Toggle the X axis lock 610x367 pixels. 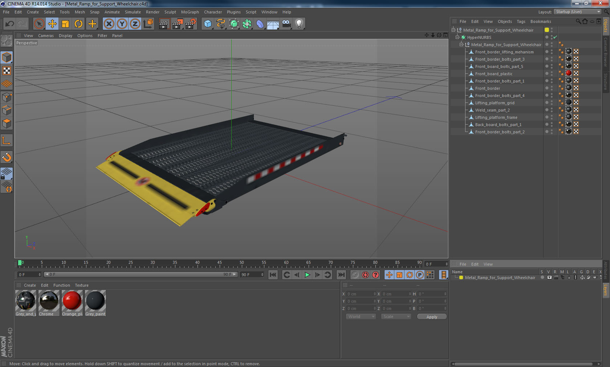[109, 24]
